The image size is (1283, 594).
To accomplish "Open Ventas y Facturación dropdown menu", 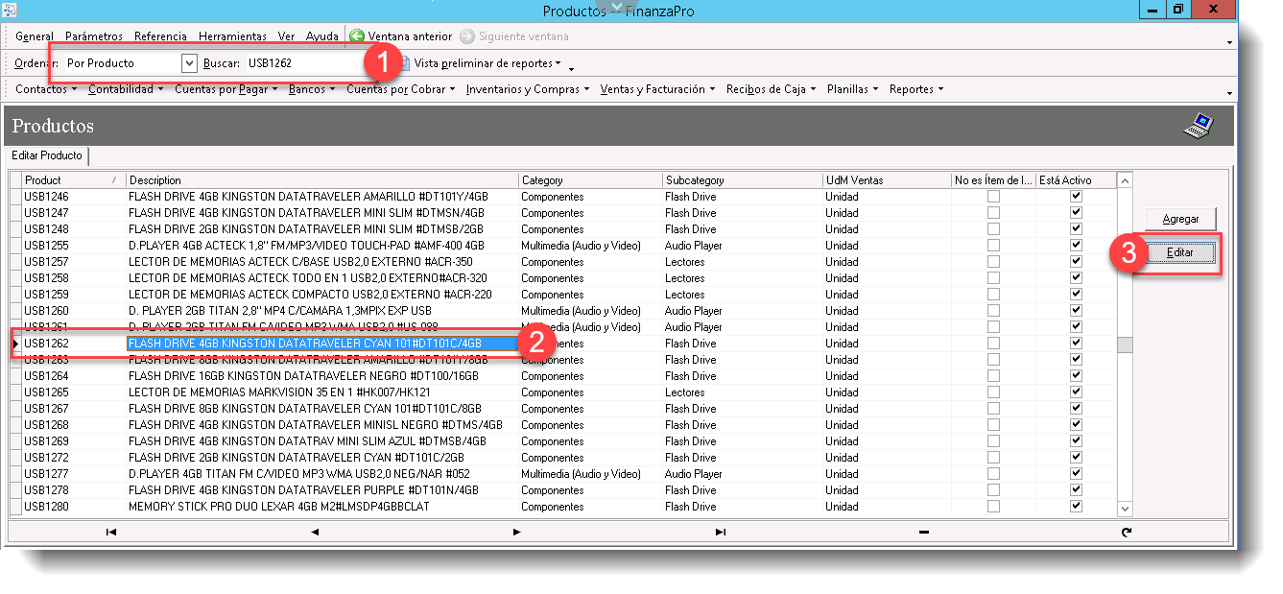I will (x=657, y=89).
